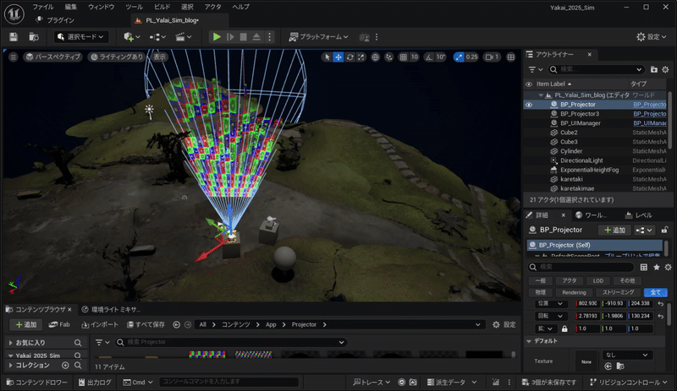Open the camera speed control
Image resolution: width=677 pixels, height=391 pixels.
click(493, 57)
